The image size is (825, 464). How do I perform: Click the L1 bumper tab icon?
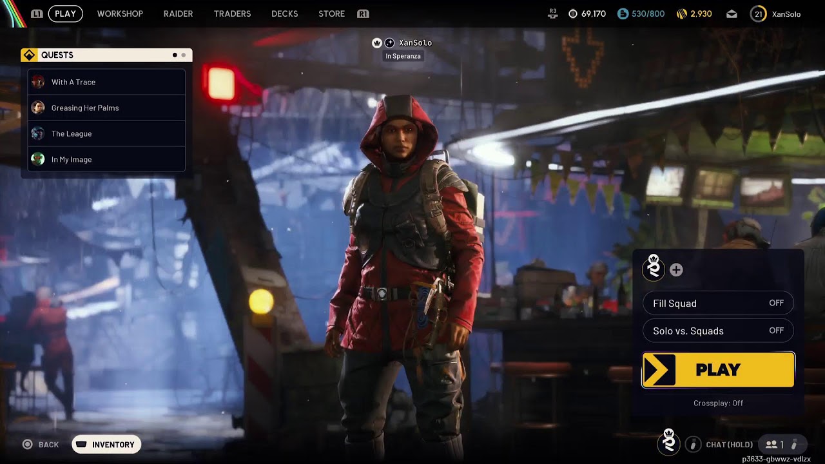37,14
